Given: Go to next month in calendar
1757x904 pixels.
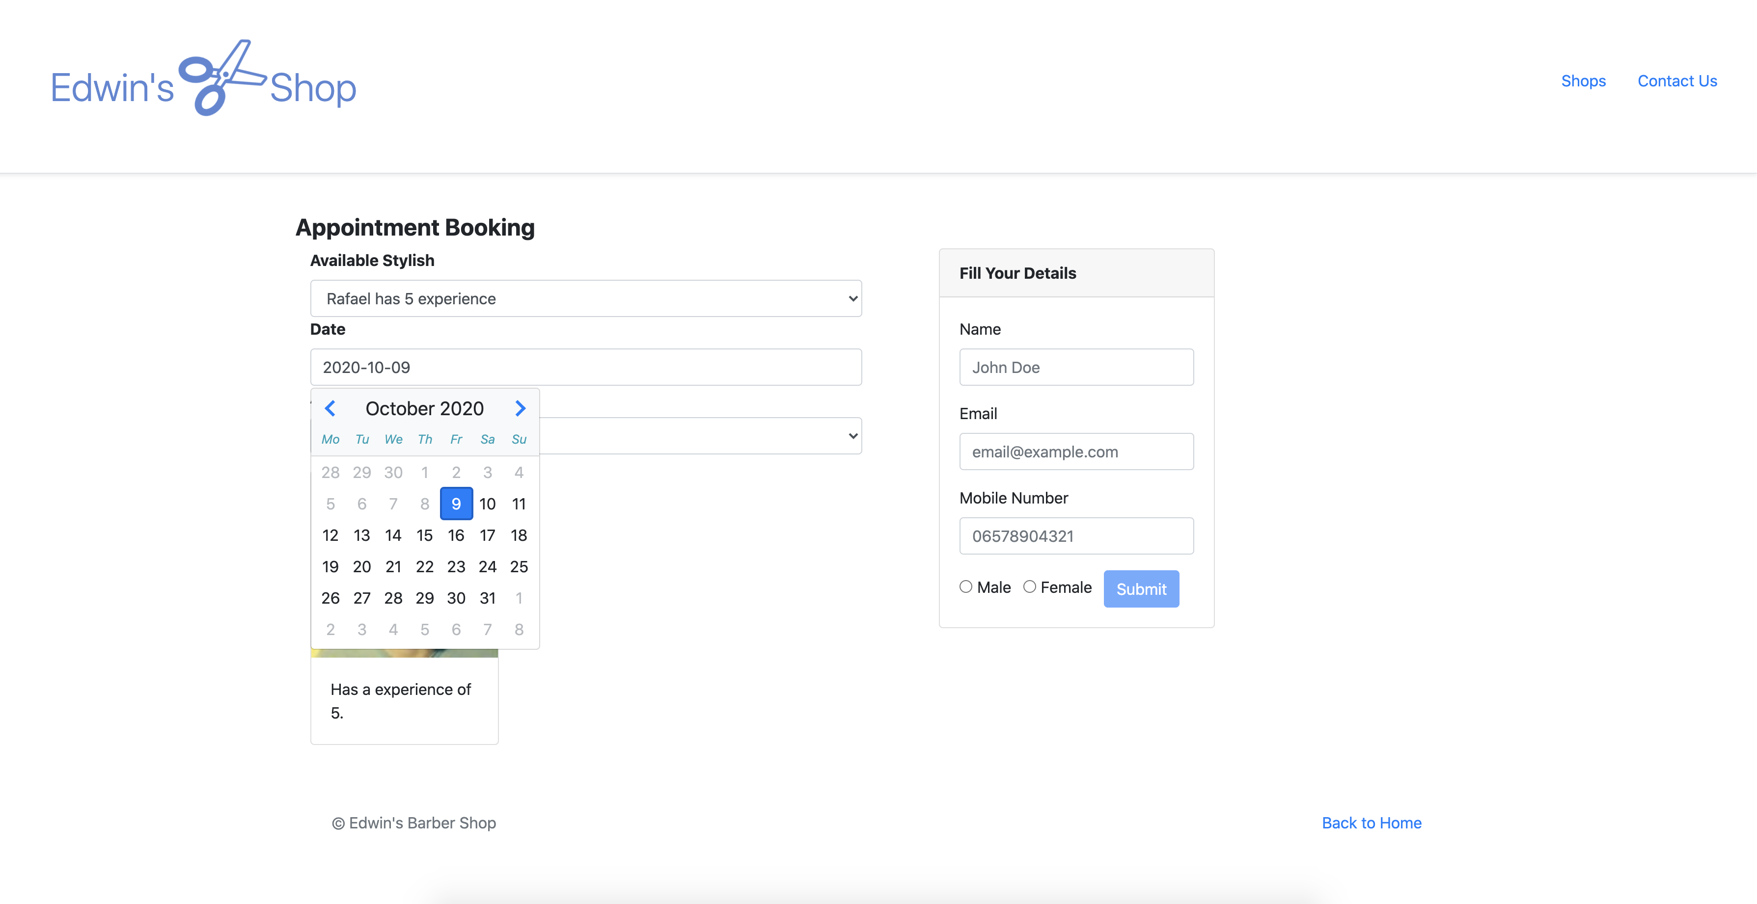Looking at the screenshot, I should (x=520, y=408).
